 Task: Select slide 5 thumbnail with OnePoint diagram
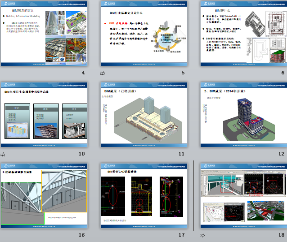point(144,34)
